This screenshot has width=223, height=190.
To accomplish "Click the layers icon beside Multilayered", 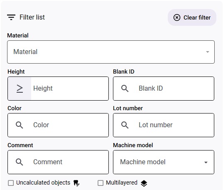I will coord(144,183).
